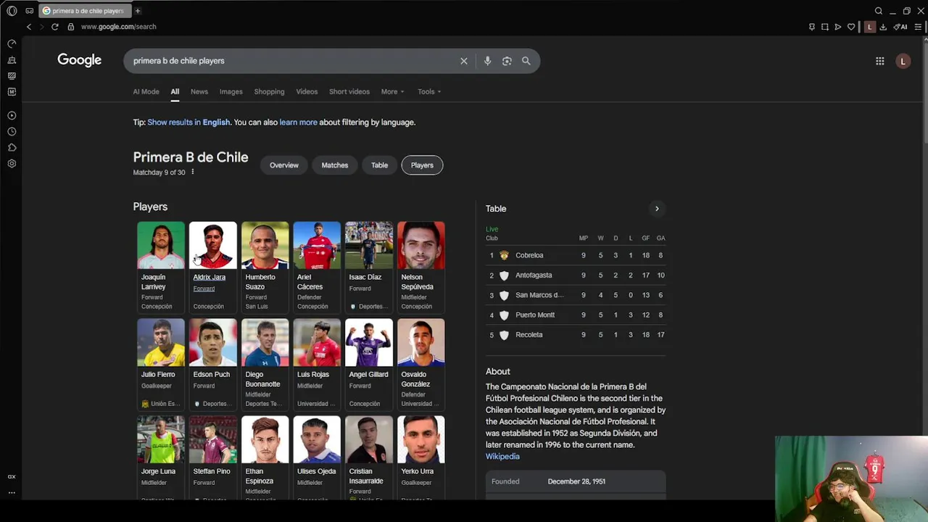
Task: Open Google account avatar L
Action: [903, 62]
